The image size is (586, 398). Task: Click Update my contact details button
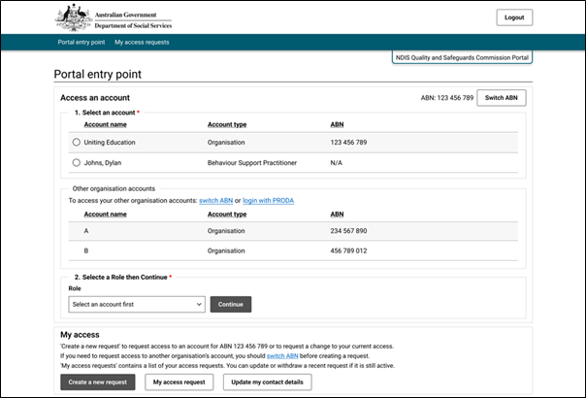click(267, 381)
